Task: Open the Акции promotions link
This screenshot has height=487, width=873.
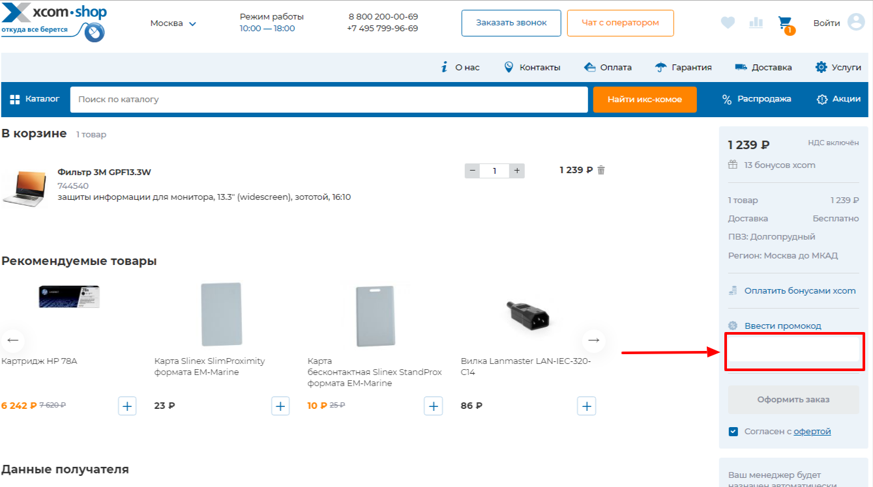Action: 839,99
